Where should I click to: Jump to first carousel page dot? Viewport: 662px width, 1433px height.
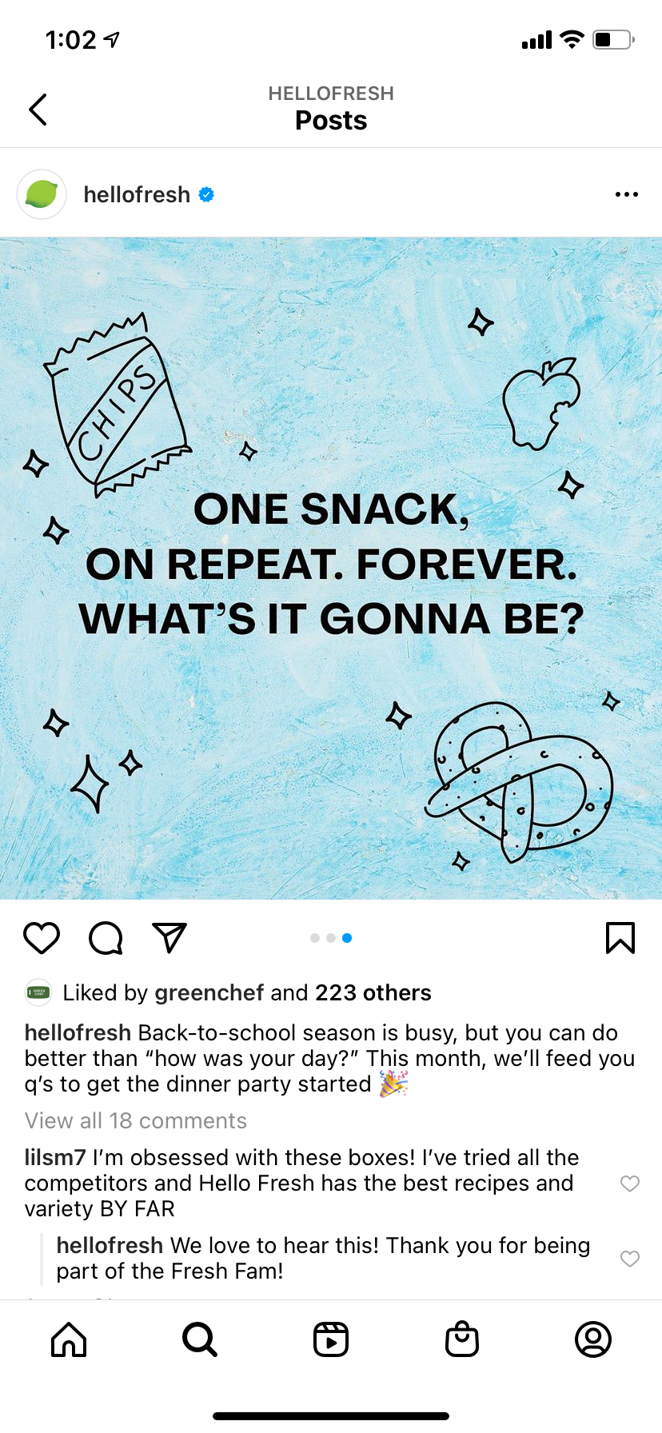click(315, 938)
